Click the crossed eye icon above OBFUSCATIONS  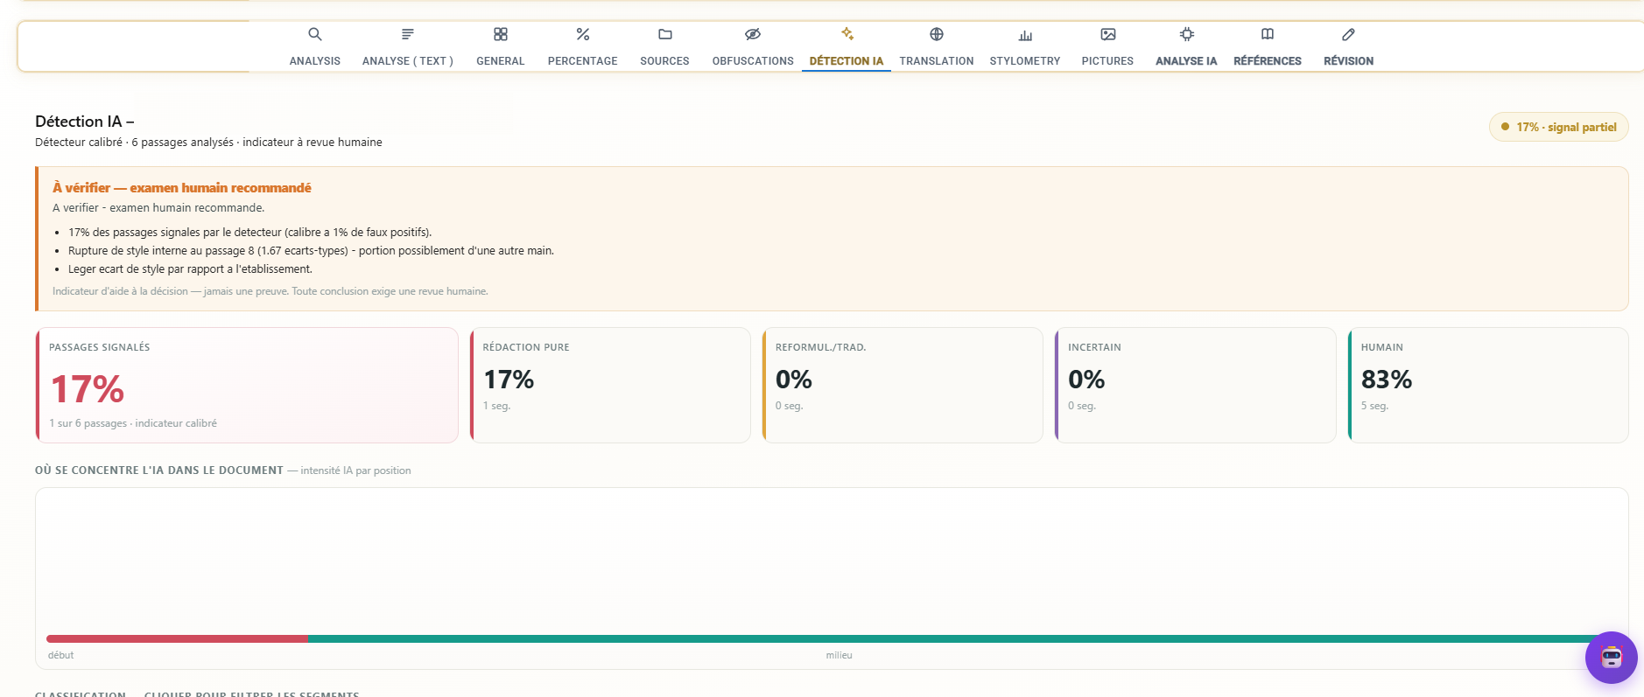pos(753,34)
